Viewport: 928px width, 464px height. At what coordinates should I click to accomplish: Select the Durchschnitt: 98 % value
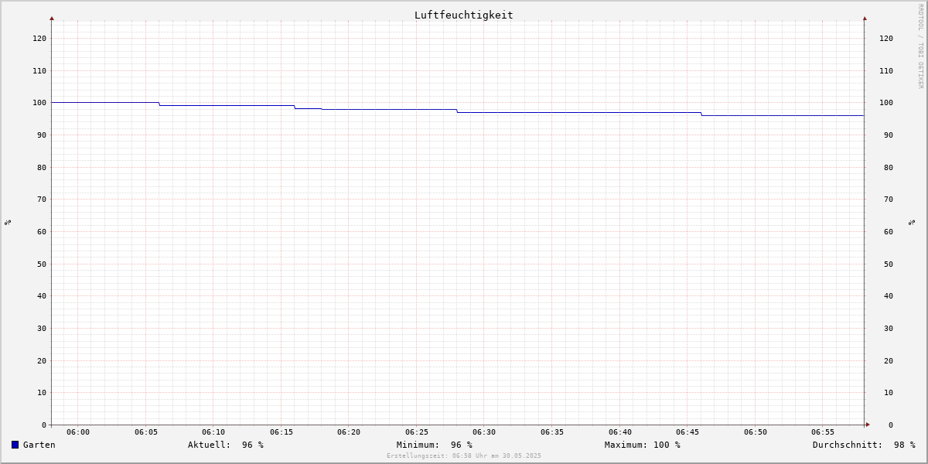pyautogui.click(x=864, y=445)
